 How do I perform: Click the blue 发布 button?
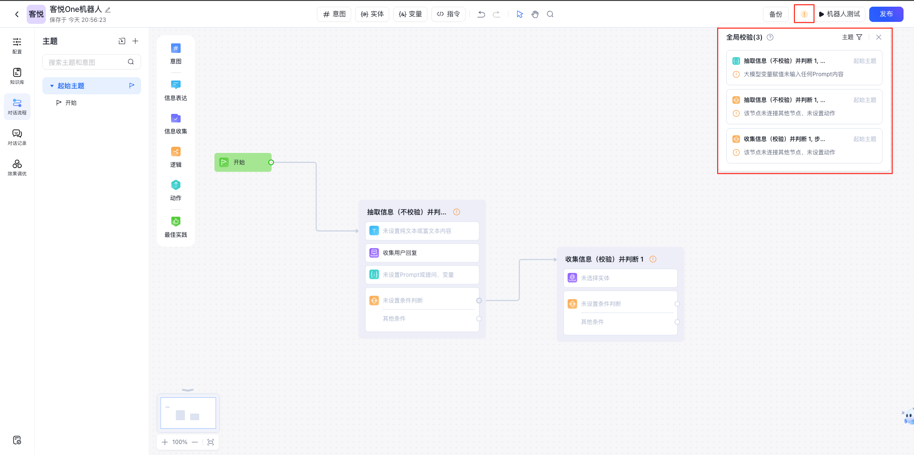(886, 14)
